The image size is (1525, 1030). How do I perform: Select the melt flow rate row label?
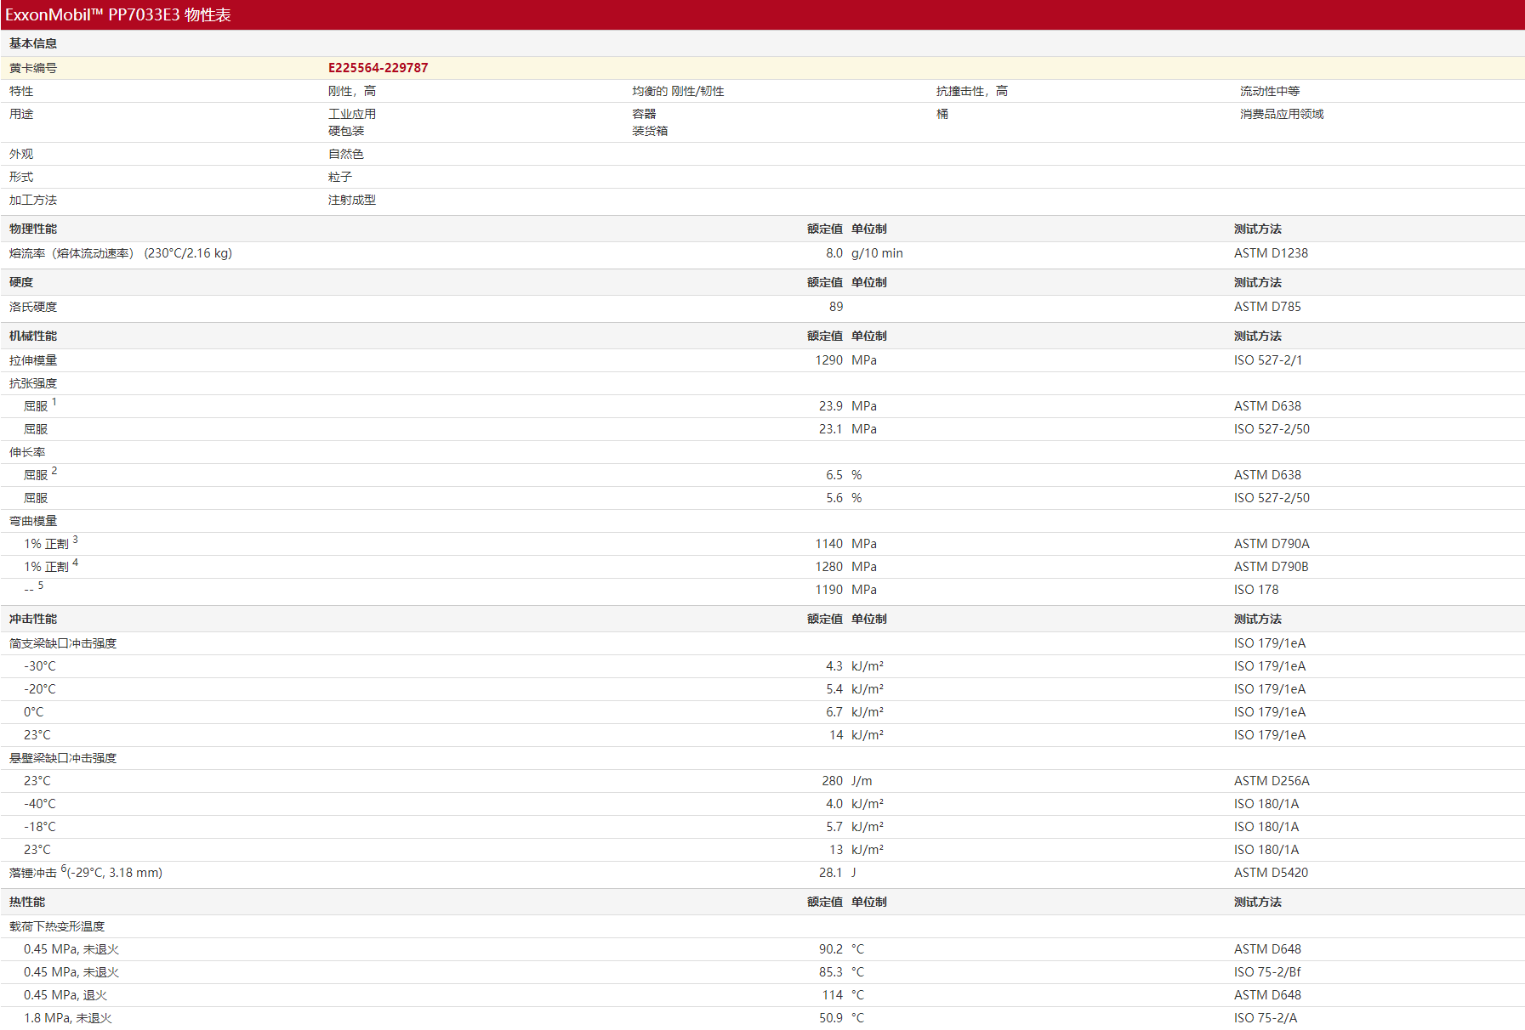(x=121, y=253)
